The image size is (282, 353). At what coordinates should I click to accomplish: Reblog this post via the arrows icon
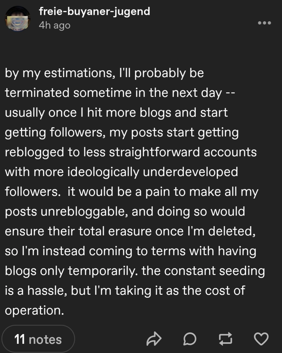point(226,339)
